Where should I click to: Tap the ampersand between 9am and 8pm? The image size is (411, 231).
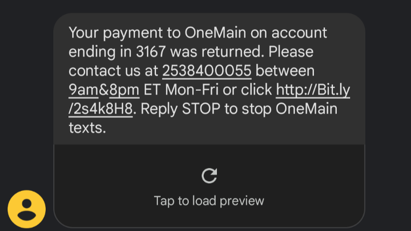point(105,91)
